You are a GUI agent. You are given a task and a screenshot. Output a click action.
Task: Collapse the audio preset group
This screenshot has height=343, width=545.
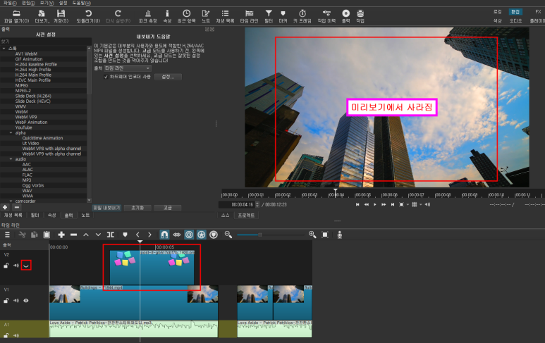coord(11,159)
